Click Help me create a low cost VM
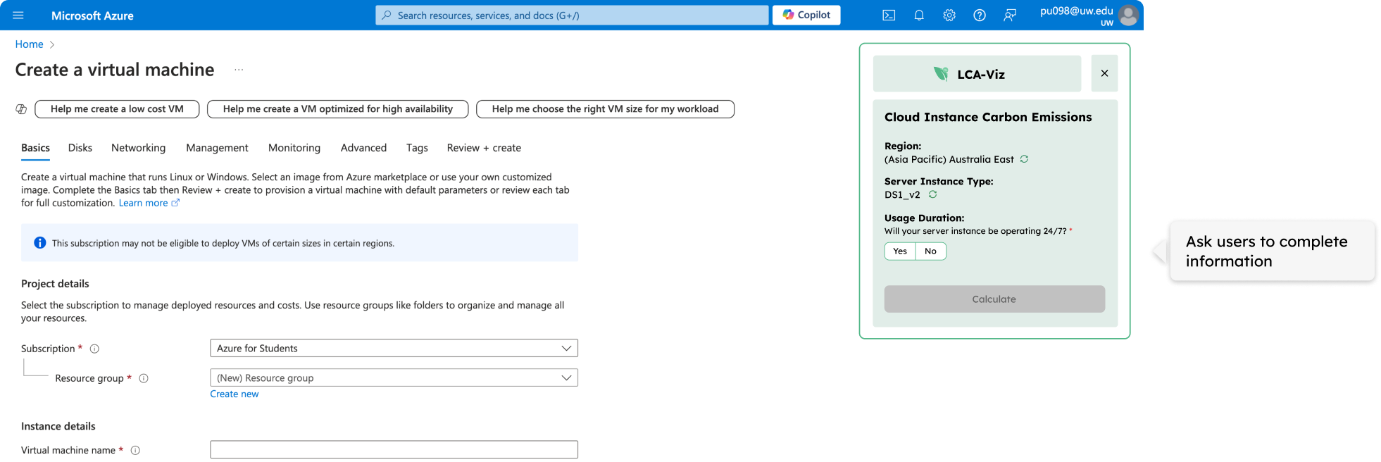This screenshot has width=1381, height=462. (117, 109)
